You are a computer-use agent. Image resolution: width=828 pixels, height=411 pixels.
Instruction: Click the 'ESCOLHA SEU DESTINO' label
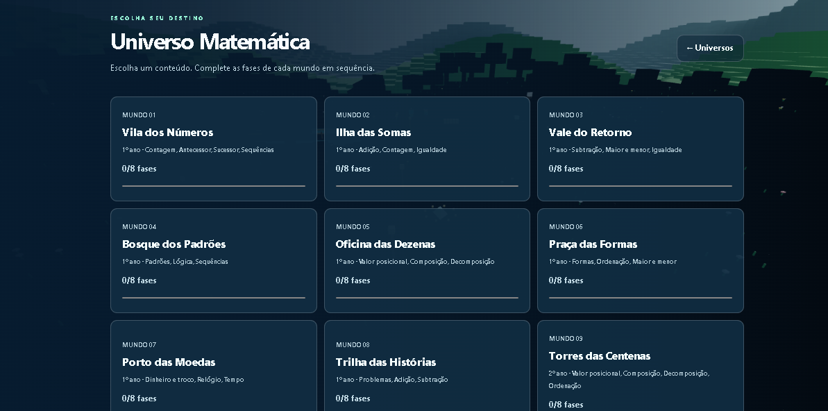tap(157, 18)
